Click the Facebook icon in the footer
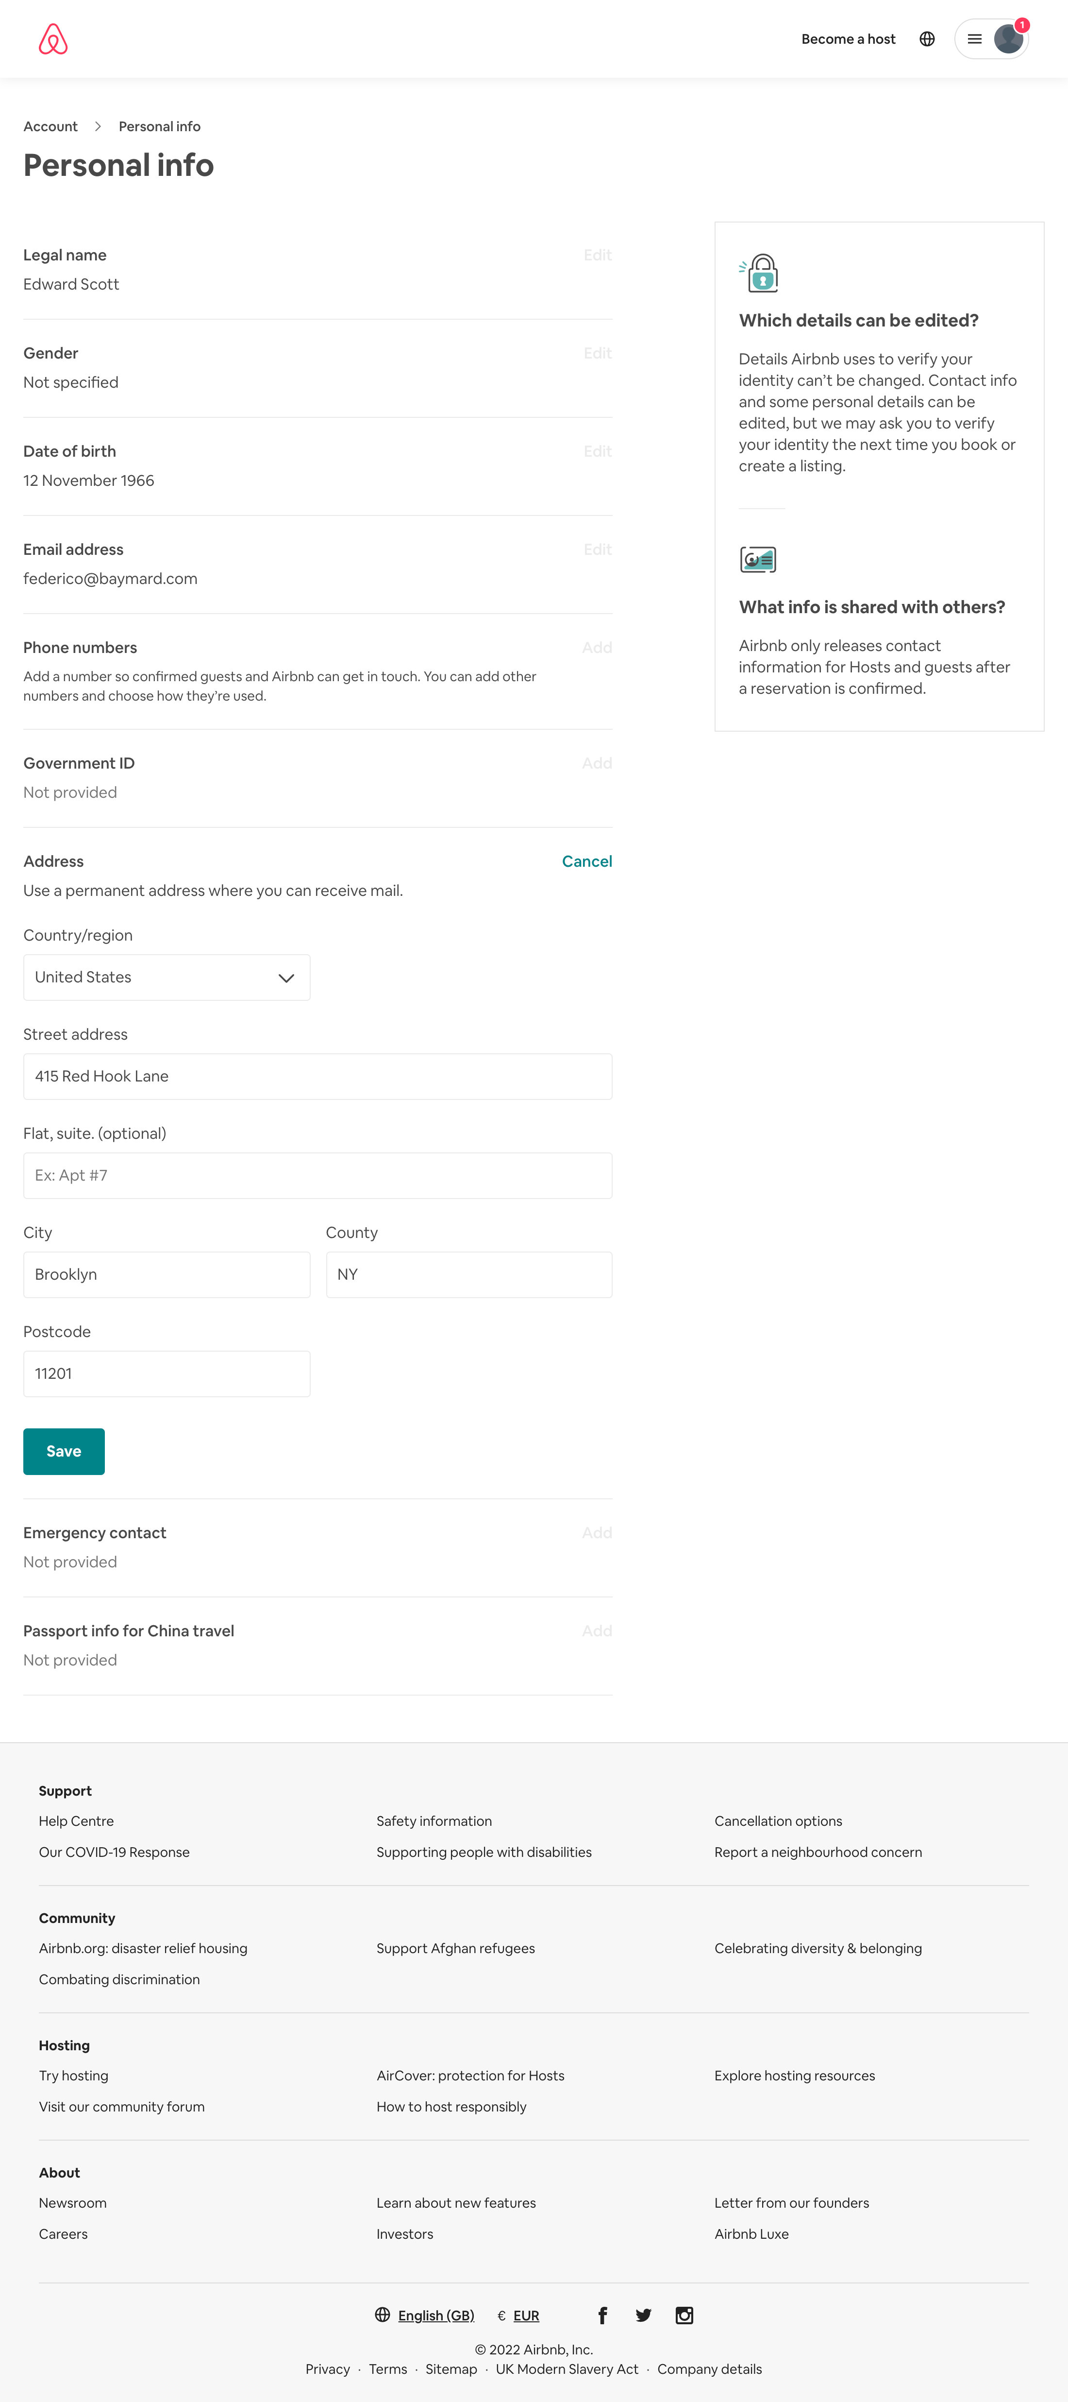 [x=603, y=2316]
